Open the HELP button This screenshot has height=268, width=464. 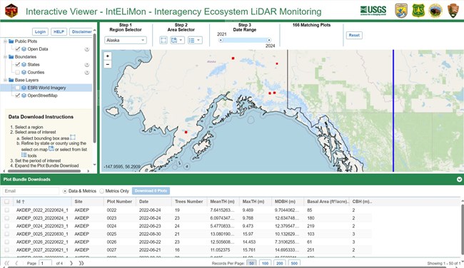click(x=59, y=31)
